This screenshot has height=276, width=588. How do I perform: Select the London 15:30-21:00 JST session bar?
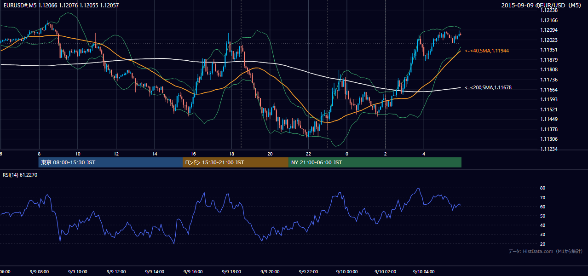click(x=236, y=162)
